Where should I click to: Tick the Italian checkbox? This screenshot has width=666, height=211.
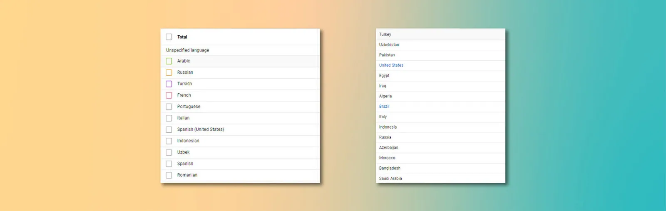click(x=169, y=118)
